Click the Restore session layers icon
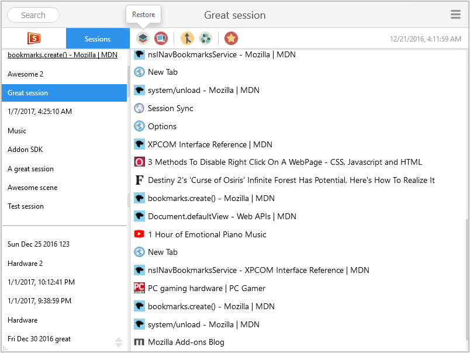The width and height of the screenshot is (470, 353). [143, 39]
